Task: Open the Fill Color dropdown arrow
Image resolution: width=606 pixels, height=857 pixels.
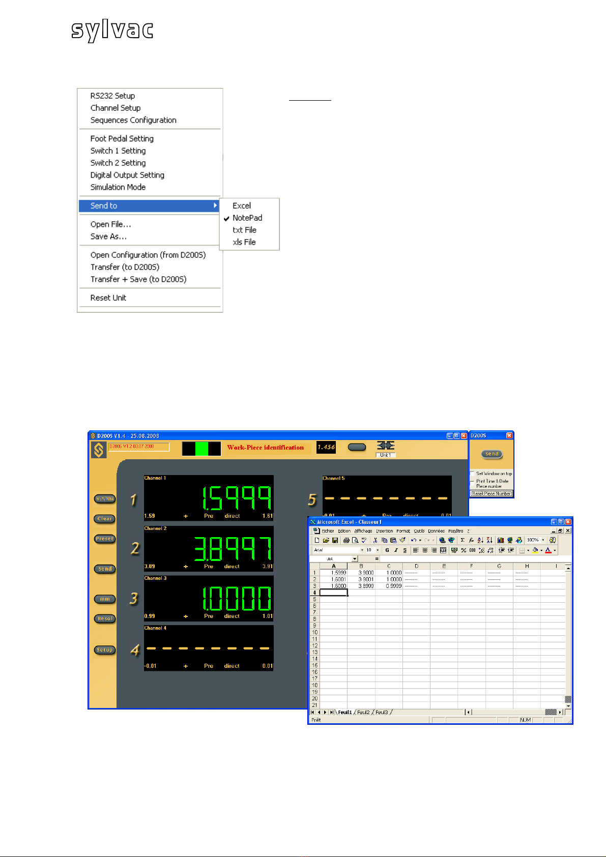Action: point(541,550)
